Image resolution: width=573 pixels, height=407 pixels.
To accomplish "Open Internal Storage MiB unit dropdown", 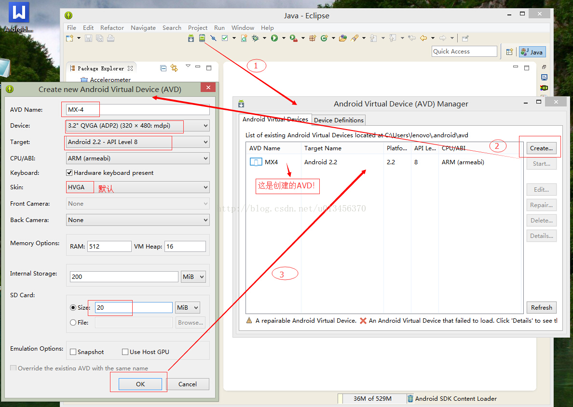I will coord(193,276).
